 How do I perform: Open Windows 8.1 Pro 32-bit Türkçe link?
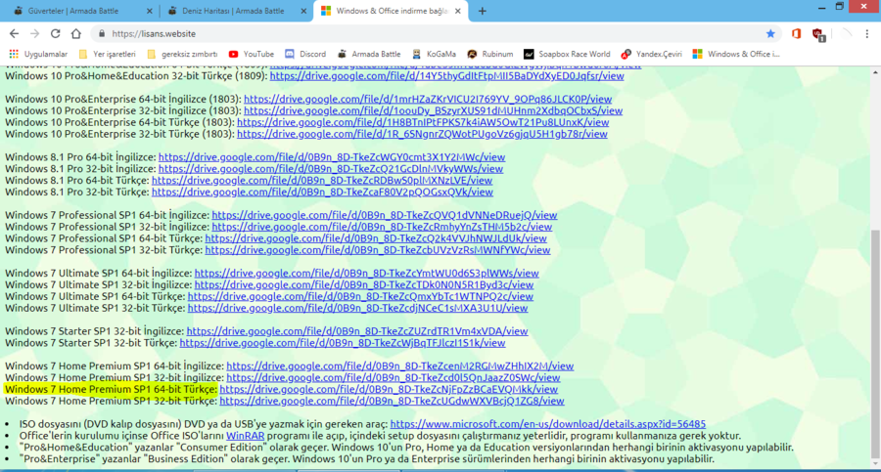(x=322, y=192)
